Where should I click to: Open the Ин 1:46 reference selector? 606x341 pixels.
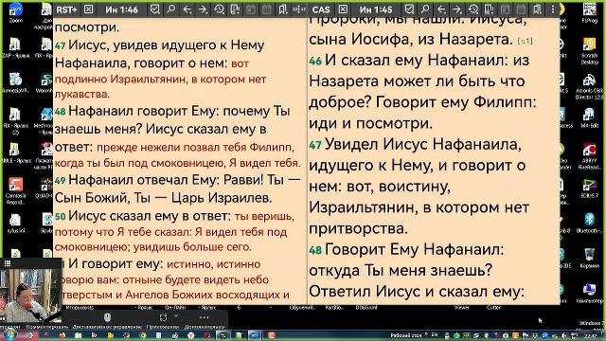click(122, 9)
